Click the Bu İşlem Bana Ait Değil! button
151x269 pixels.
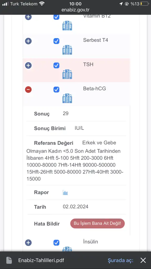(98, 223)
